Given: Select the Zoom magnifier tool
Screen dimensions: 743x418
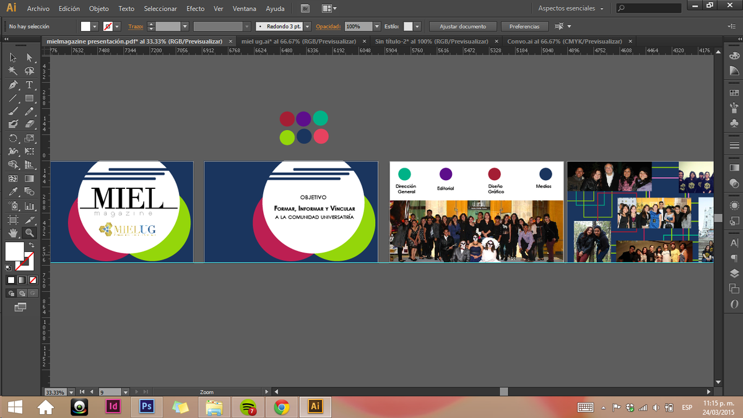Looking at the screenshot, I should tap(29, 233).
